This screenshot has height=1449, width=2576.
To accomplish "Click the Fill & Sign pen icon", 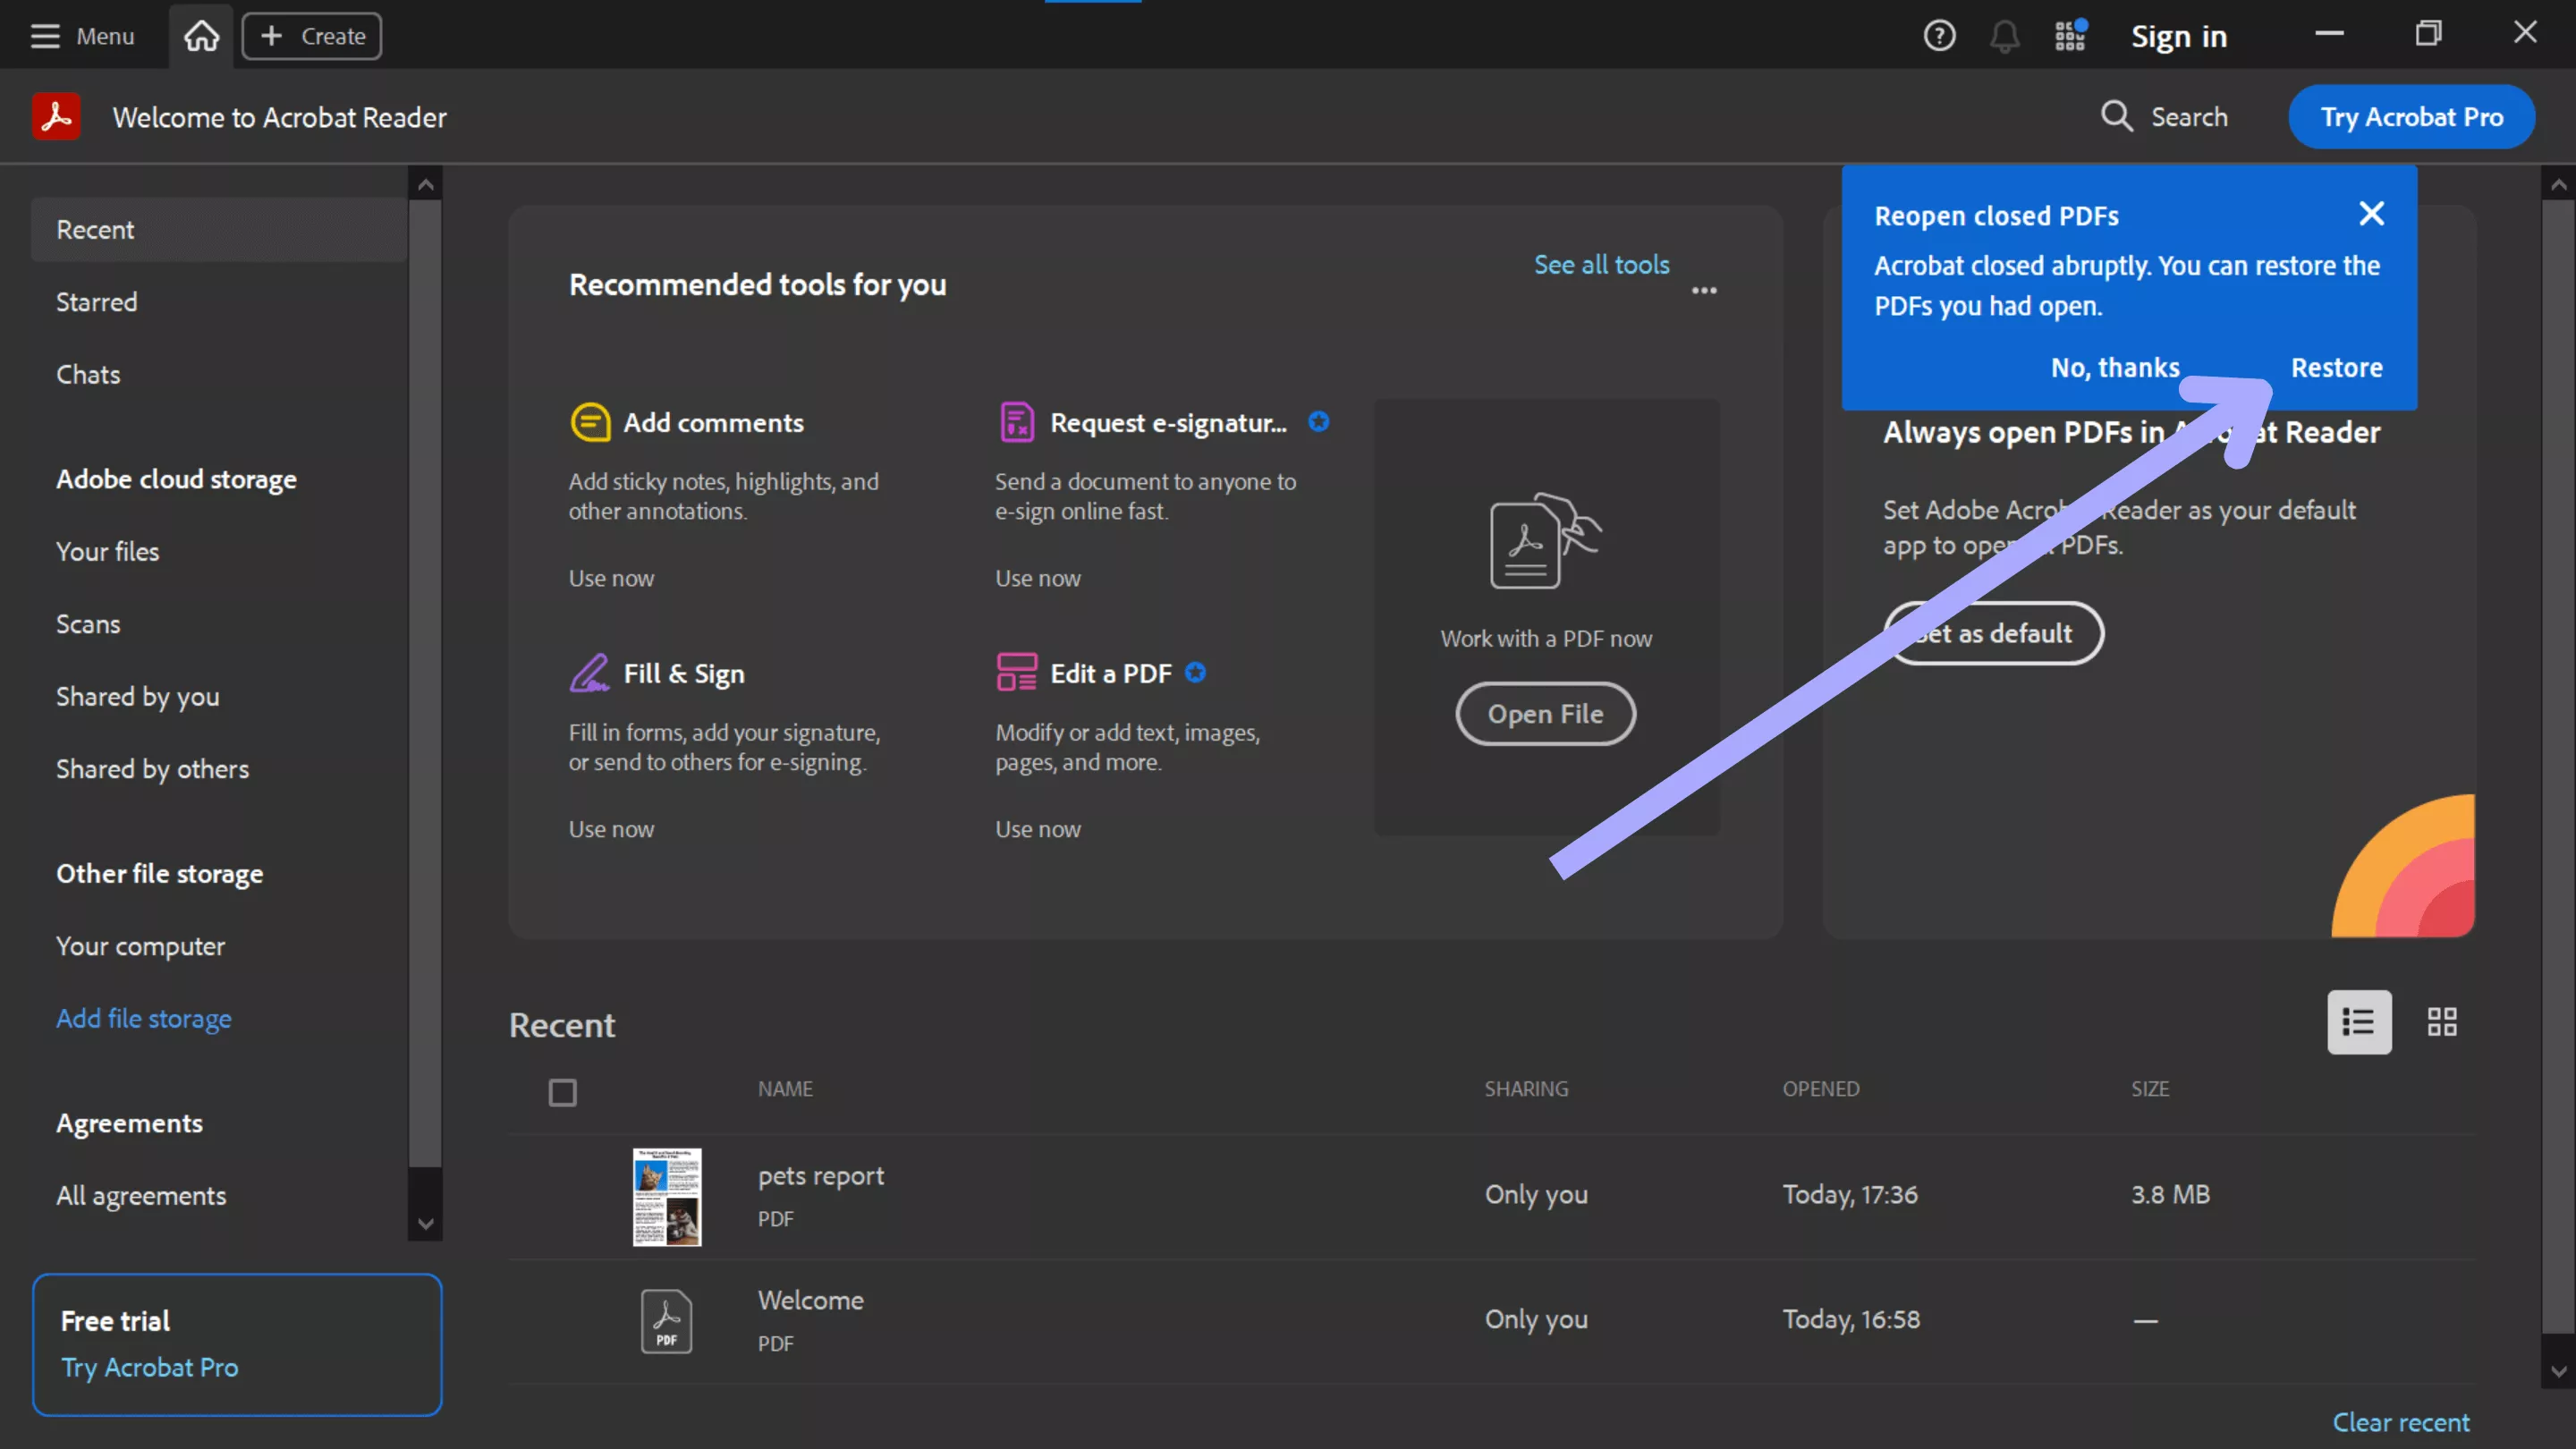I will (x=589, y=673).
